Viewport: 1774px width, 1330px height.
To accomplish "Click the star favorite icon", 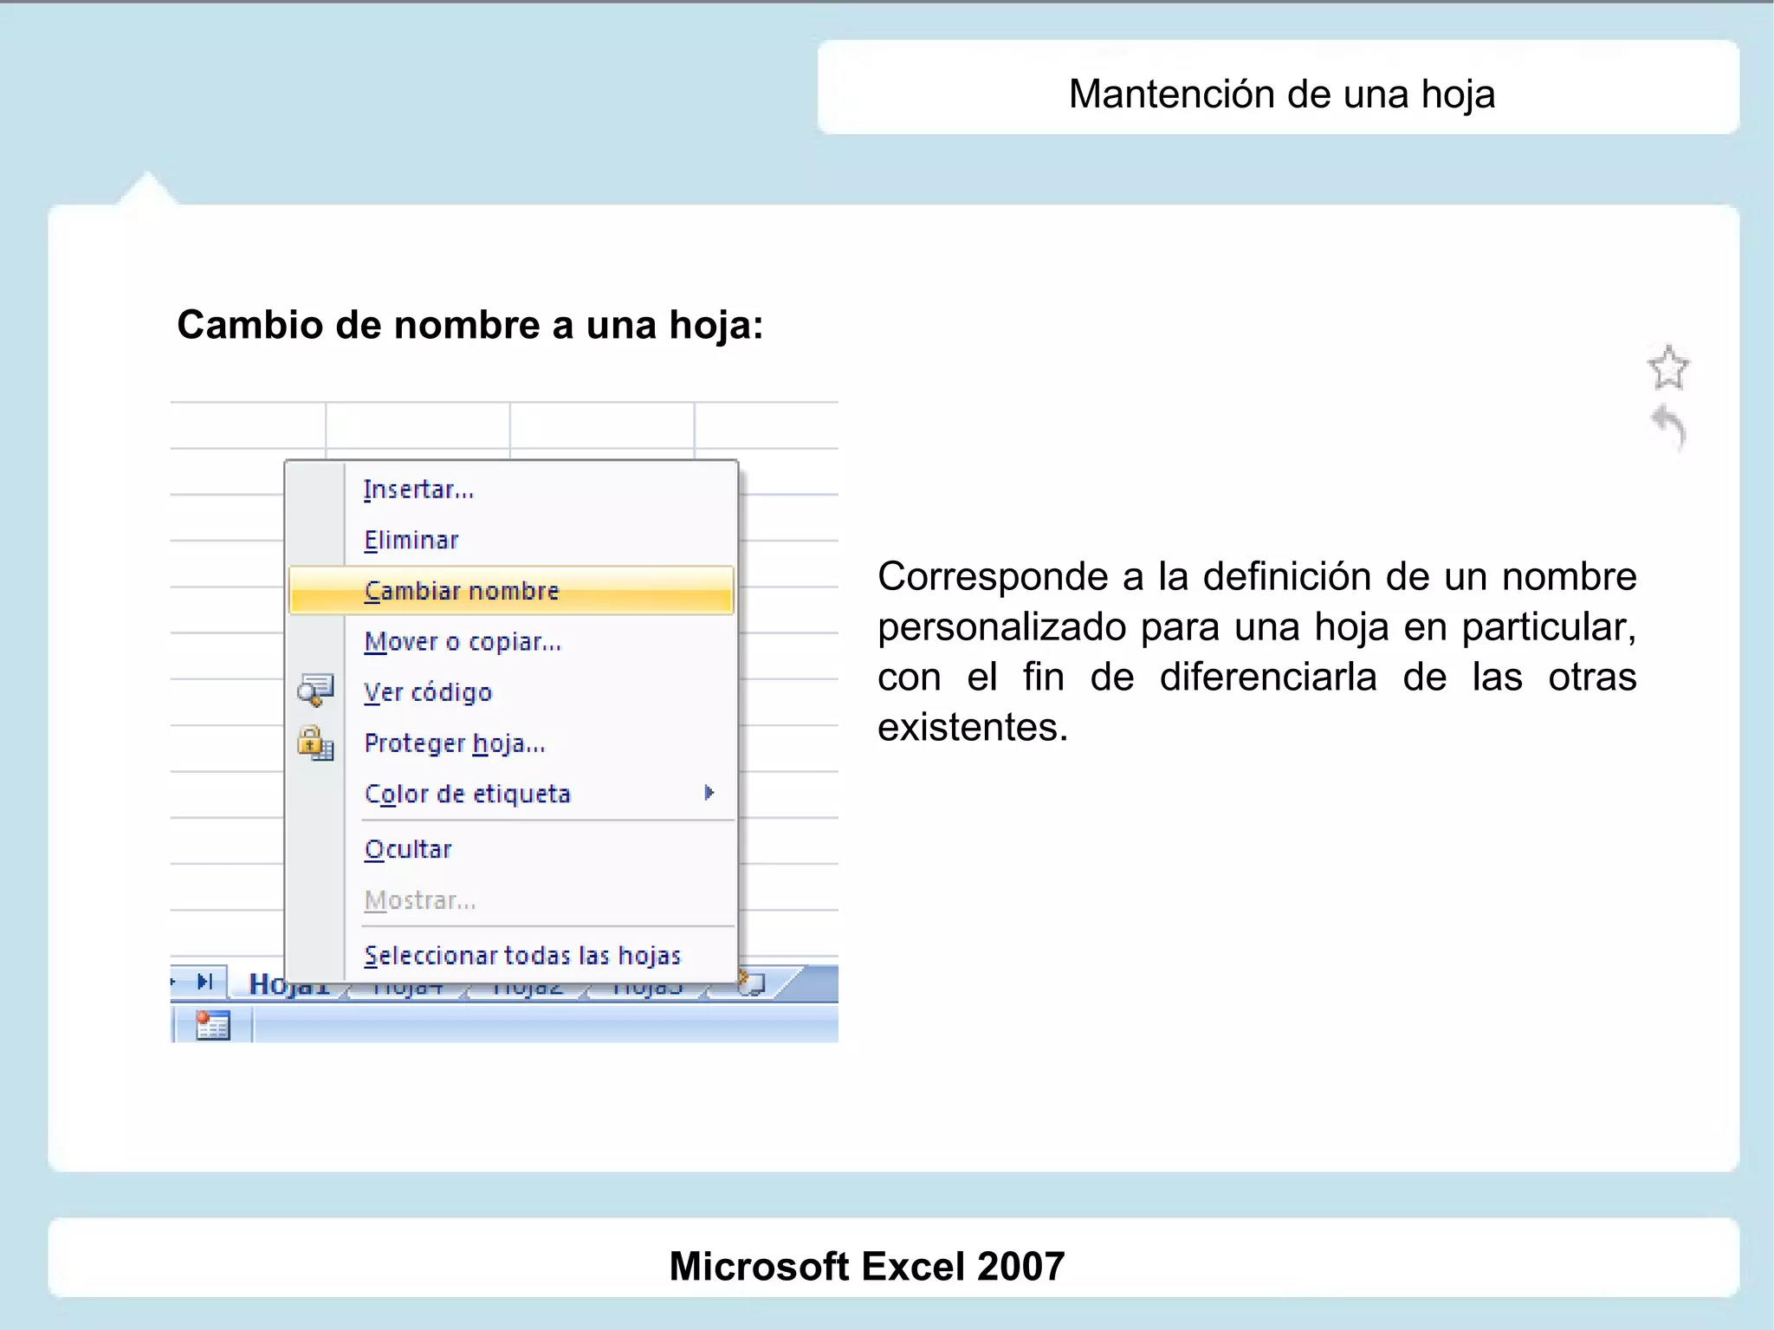I will pyautogui.click(x=1667, y=367).
